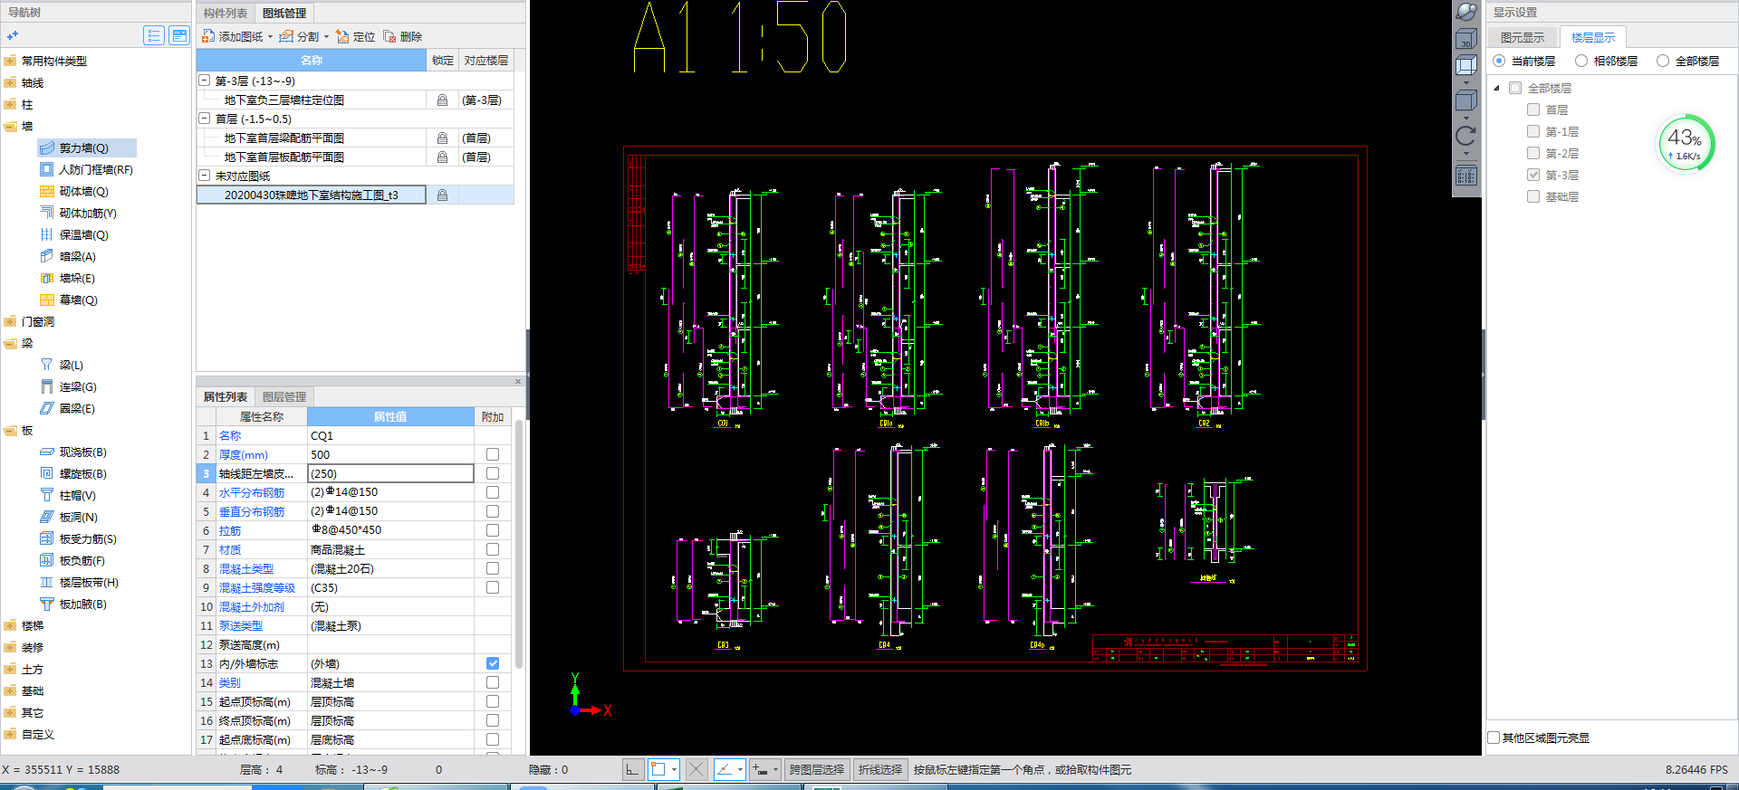
Task: Select the 当前楼层 radio button
Action: pos(1499,61)
